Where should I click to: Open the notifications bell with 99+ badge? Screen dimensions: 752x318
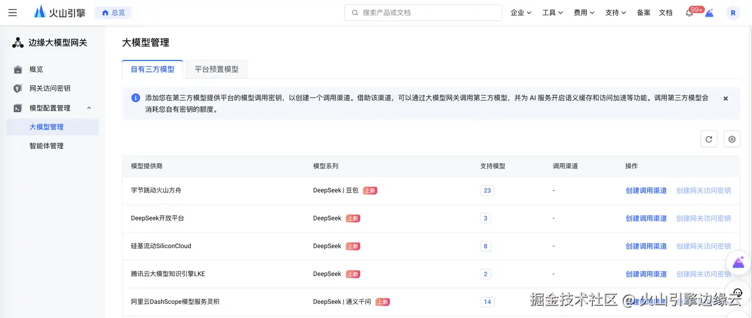(690, 12)
